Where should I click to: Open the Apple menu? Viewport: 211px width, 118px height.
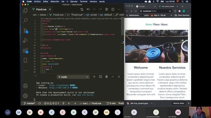(23, 1)
